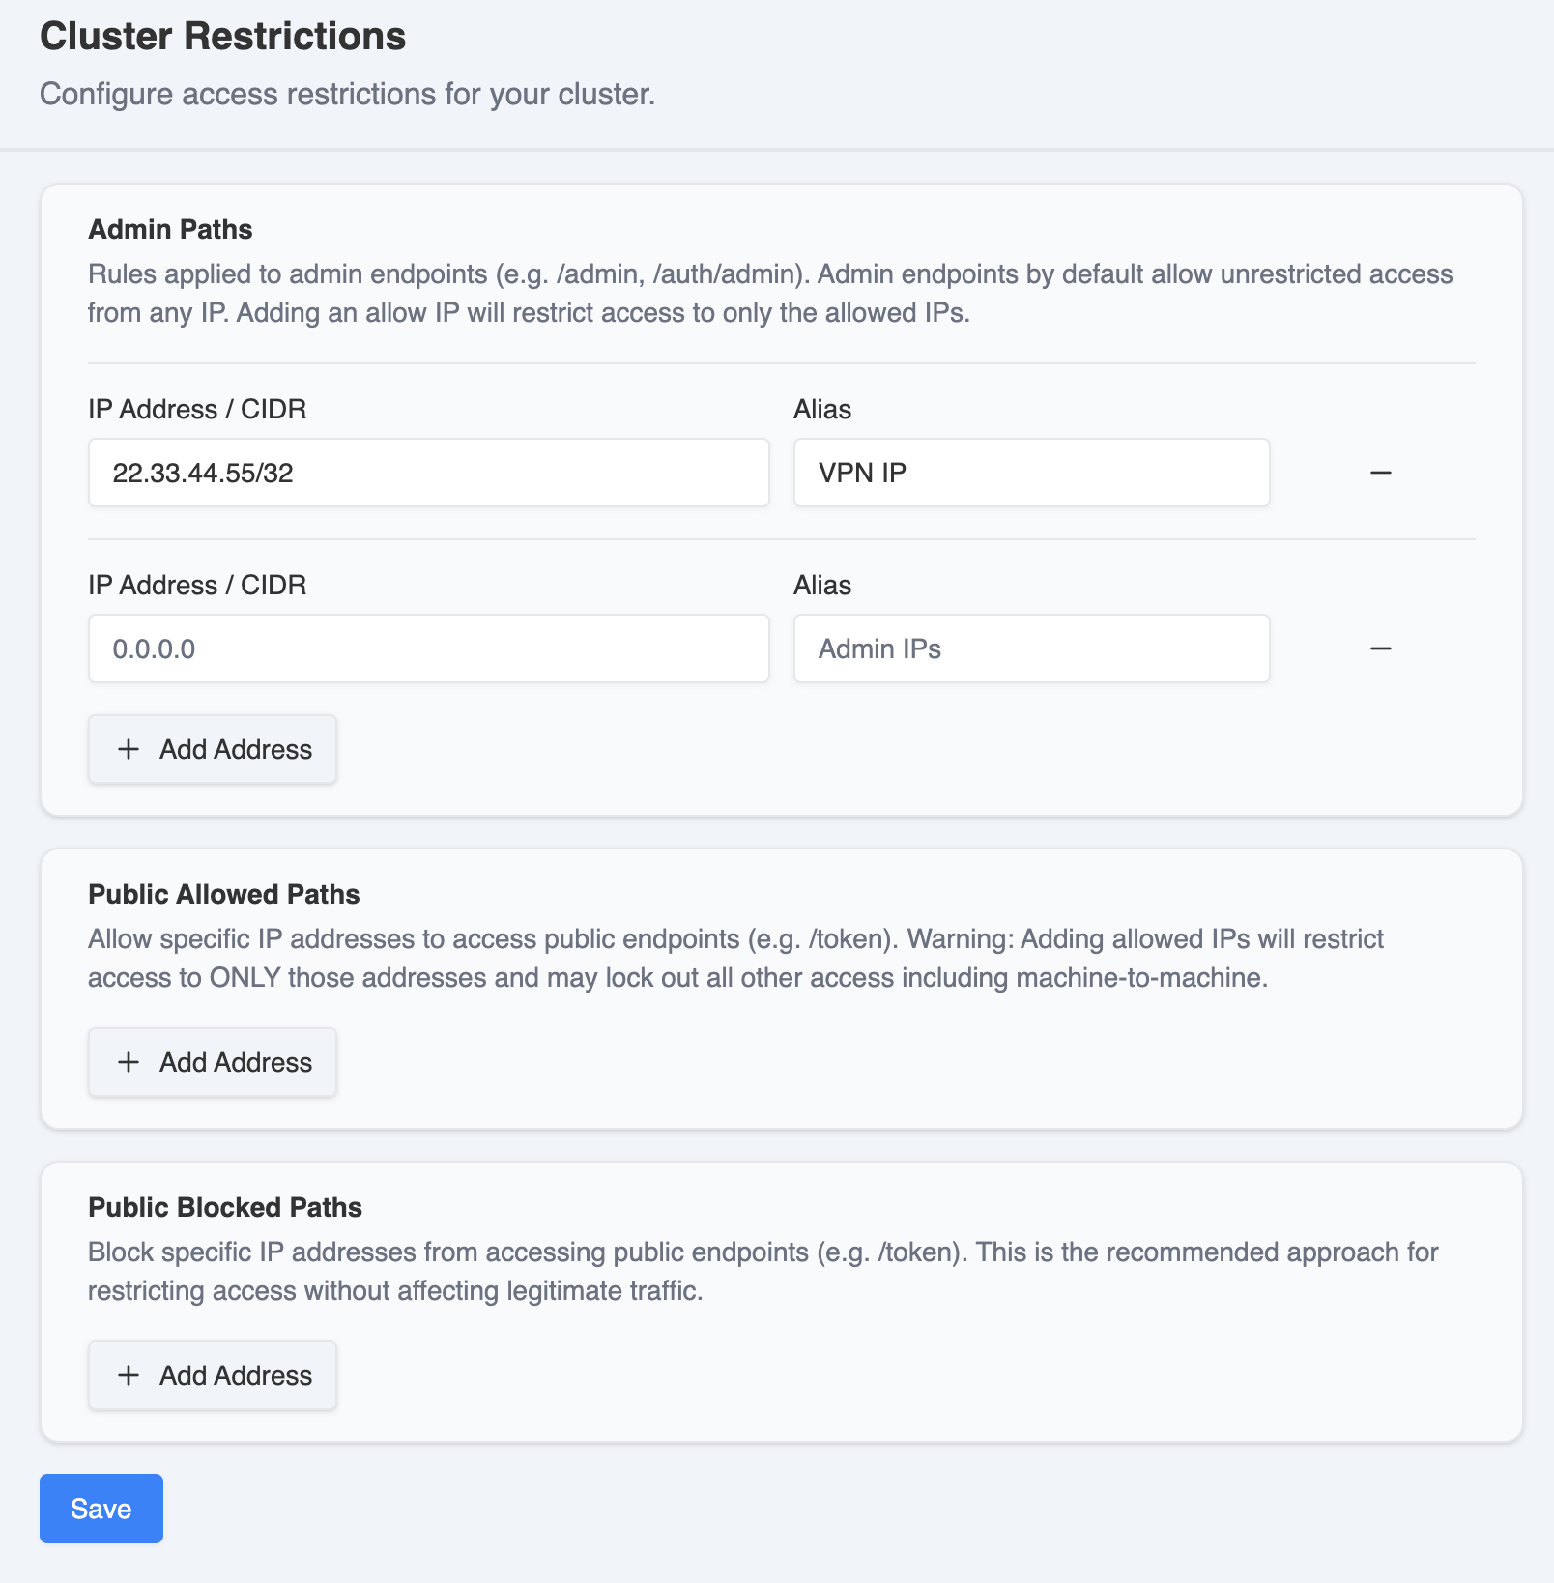Add an address to Public Allowed Paths
Image resolution: width=1554 pixels, height=1583 pixels.
pos(212,1062)
